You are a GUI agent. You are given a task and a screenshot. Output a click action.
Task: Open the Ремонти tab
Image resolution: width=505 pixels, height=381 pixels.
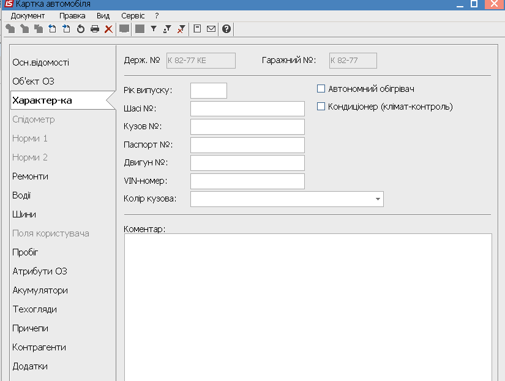[x=63, y=176]
